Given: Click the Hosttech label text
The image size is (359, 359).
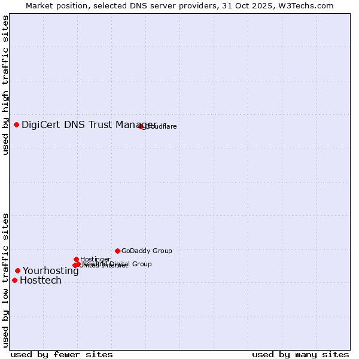Looking at the screenshot, I should (x=41, y=280).
